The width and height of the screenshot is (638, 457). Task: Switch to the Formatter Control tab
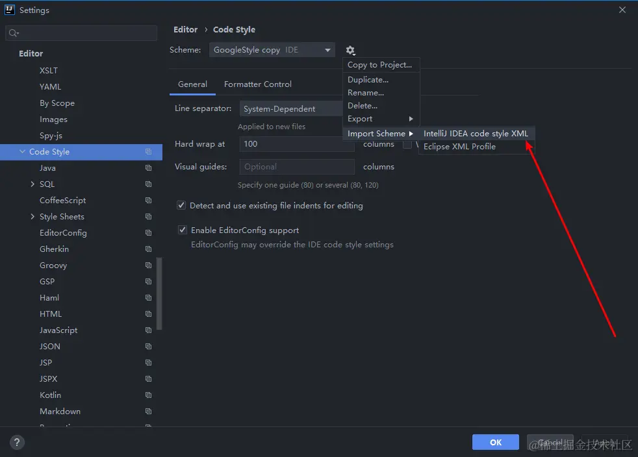[x=257, y=84]
